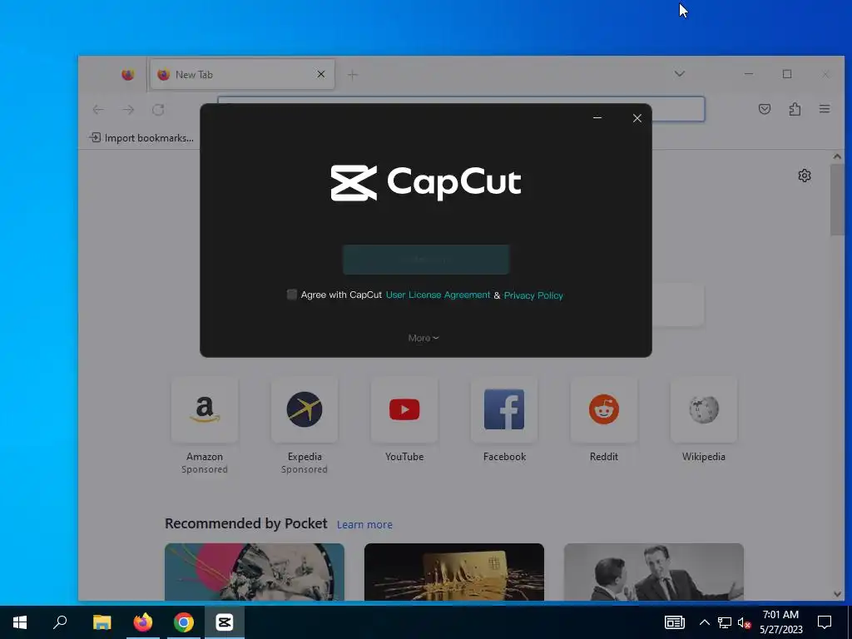Image resolution: width=852 pixels, height=639 pixels.
Task: Open the Firefox View pinned tab
Action: [x=127, y=74]
